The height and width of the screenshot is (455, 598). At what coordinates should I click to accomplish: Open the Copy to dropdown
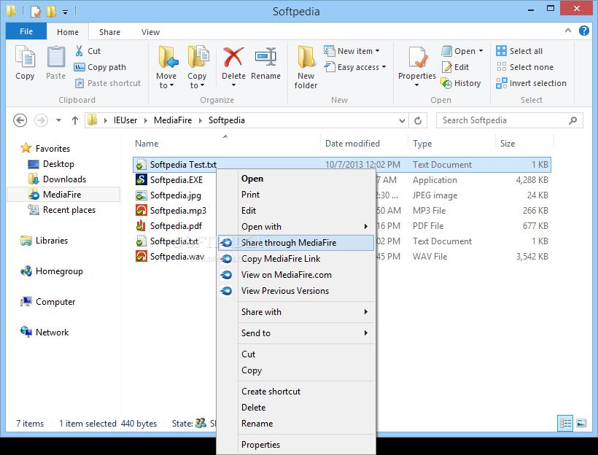[x=197, y=80]
